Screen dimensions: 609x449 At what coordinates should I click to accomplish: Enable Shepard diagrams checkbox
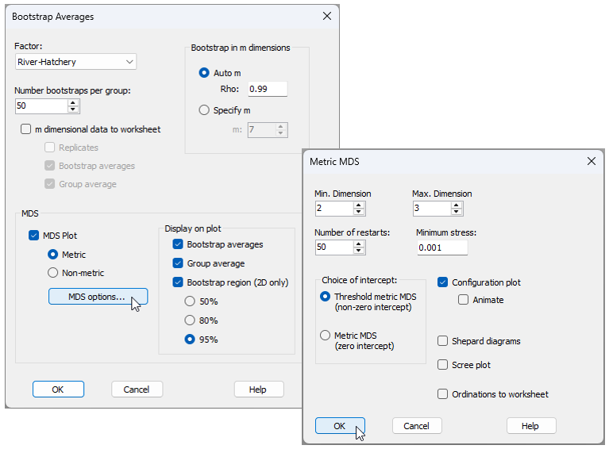point(443,341)
